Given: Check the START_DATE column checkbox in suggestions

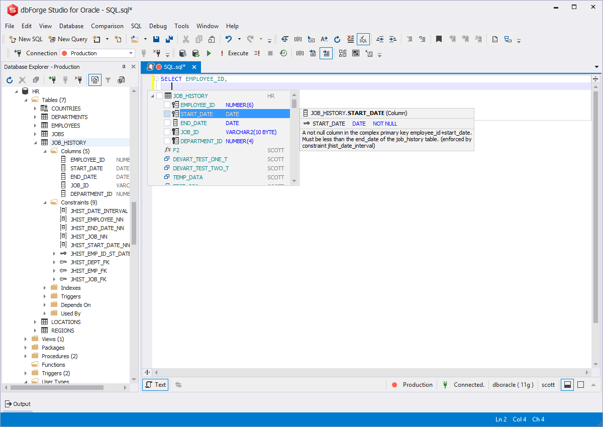Looking at the screenshot, I should tap(167, 114).
